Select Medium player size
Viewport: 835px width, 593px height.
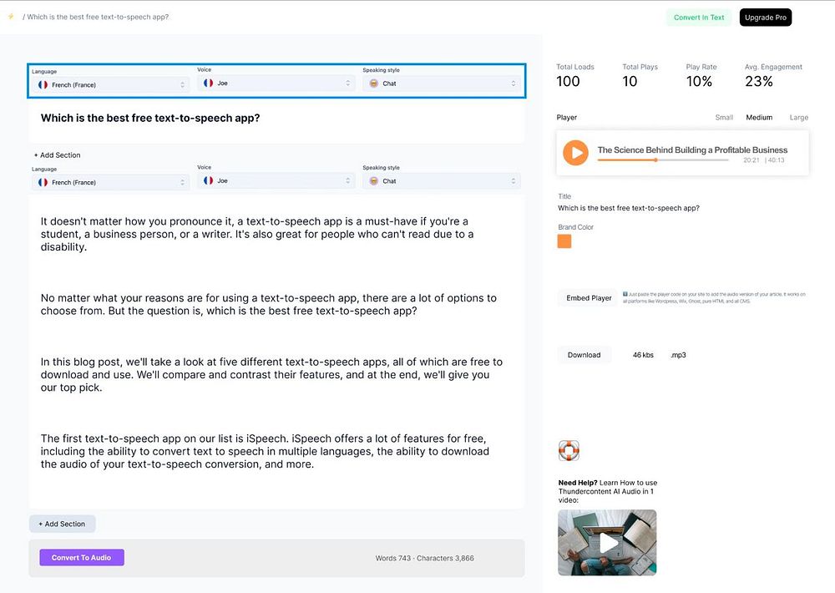point(759,118)
